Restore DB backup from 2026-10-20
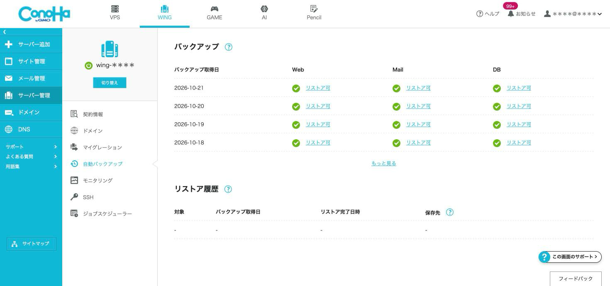The image size is (610, 286). click(519, 106)
